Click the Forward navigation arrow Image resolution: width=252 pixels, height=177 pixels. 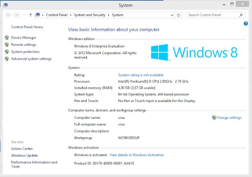point(17,15)
